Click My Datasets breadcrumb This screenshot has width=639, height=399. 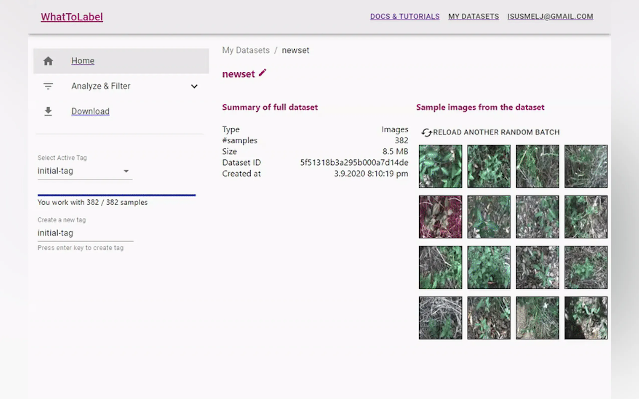click(246, 50)
